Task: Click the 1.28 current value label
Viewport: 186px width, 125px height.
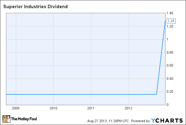Action: 171,21
